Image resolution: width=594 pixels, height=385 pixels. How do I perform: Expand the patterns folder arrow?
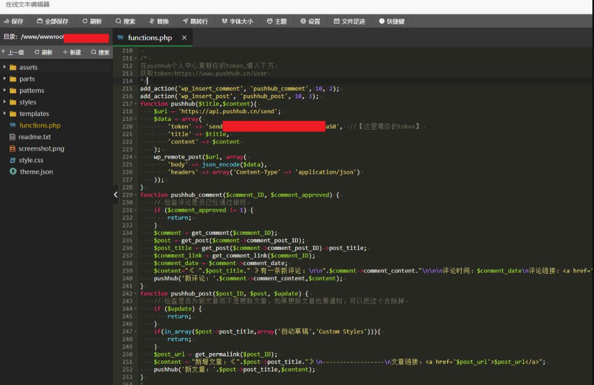[x=4, y=90]
